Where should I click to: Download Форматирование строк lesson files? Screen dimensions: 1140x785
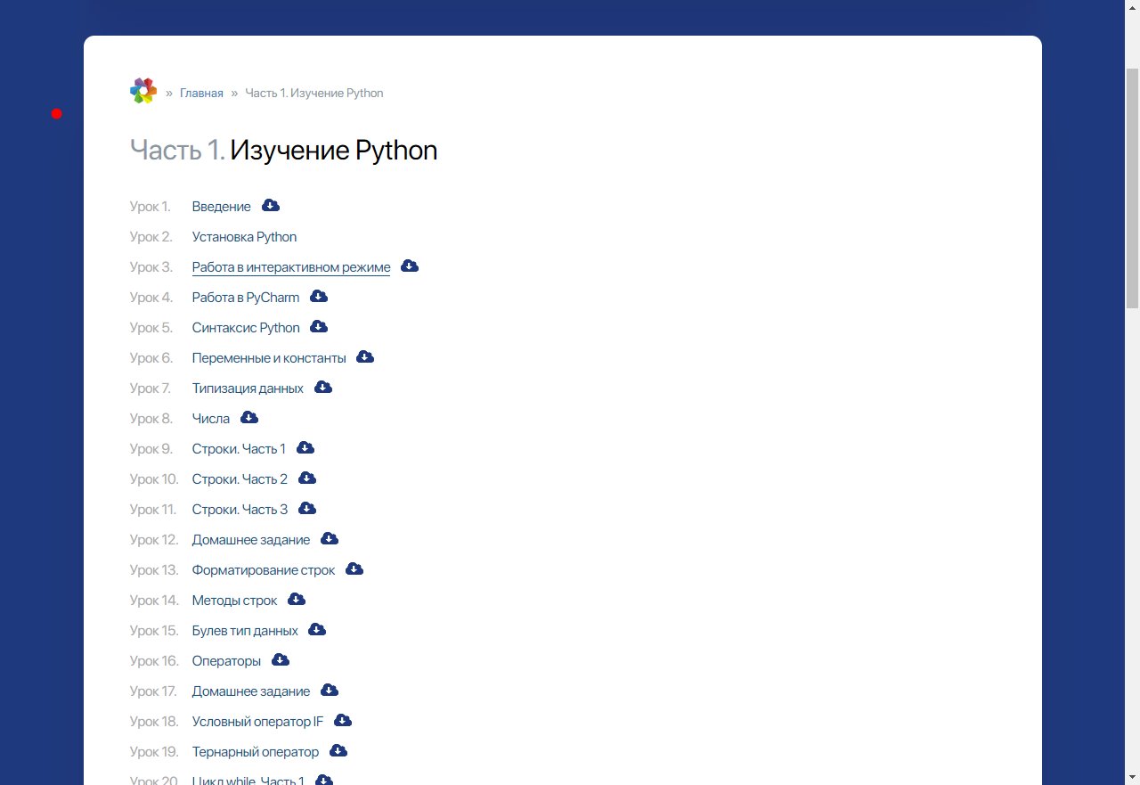tap(354, 569)
